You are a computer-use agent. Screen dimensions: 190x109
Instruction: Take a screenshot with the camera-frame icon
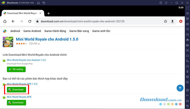coord(188,50)
